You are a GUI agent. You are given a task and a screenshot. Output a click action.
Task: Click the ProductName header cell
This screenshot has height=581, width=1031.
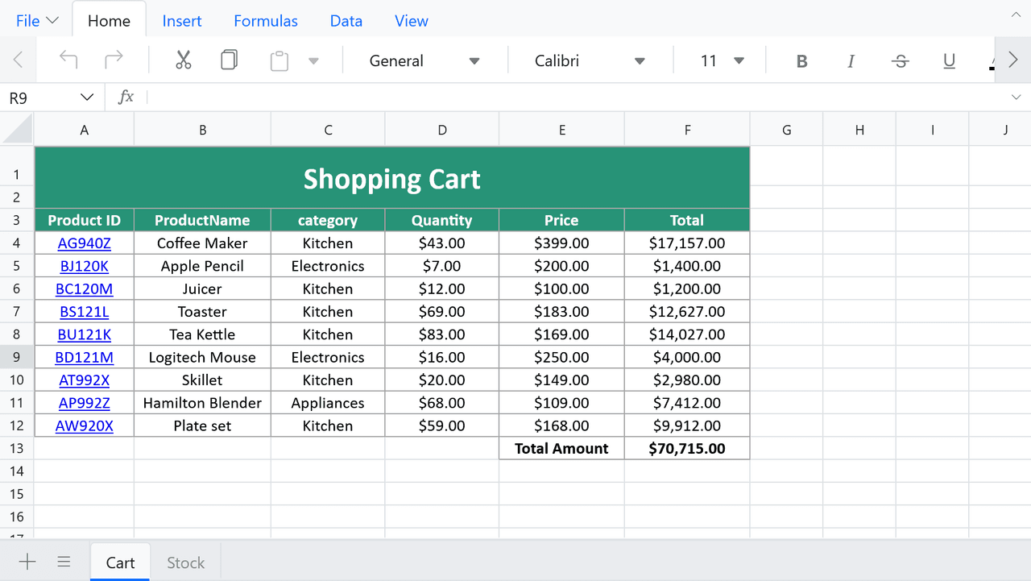pyautogui.click(x=202, y=220)
